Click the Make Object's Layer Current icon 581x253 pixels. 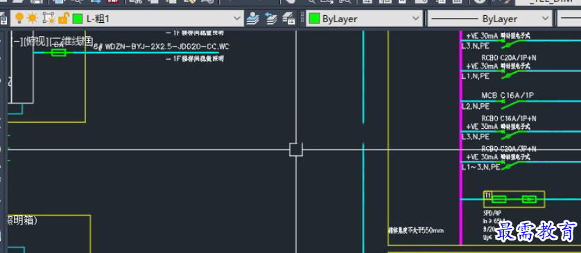(253, 18)
